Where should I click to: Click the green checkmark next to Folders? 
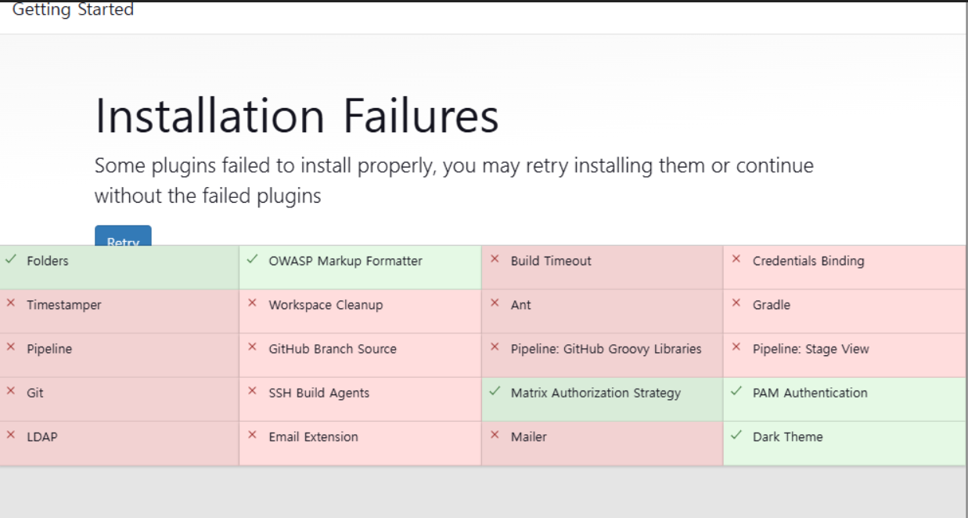click(x=11, y=260)
